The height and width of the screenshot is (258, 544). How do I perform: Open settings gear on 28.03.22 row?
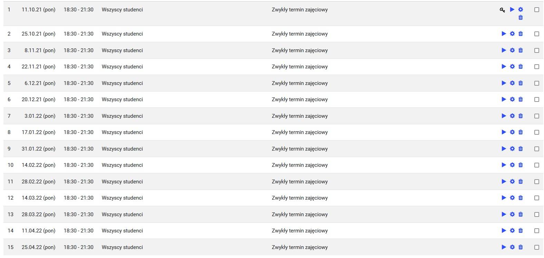[x=512, y=214]
